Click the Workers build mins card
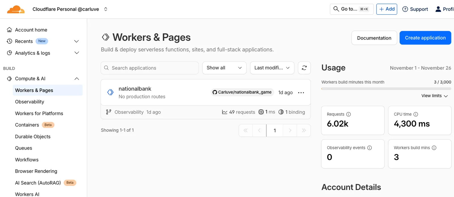This screenshot has height=197, width=454. (x=420, y=154)
